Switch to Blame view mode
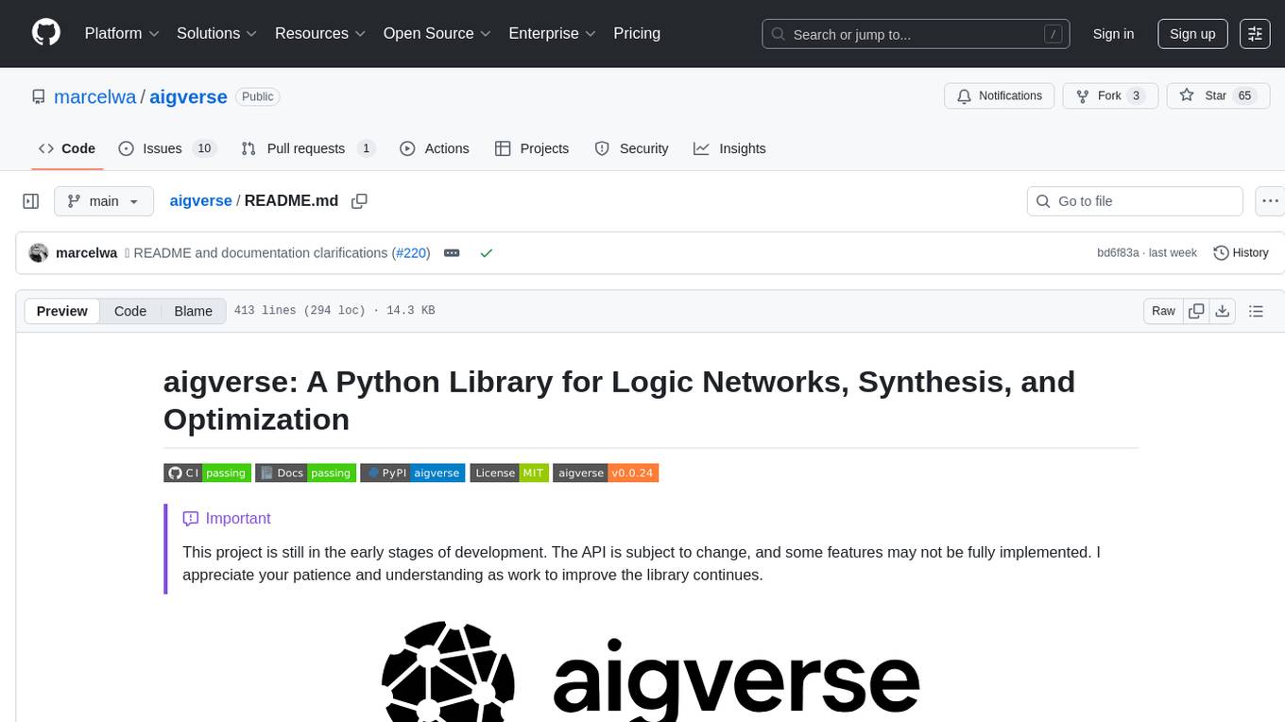This screenshot has height=722, width=1285. (193, 311)
